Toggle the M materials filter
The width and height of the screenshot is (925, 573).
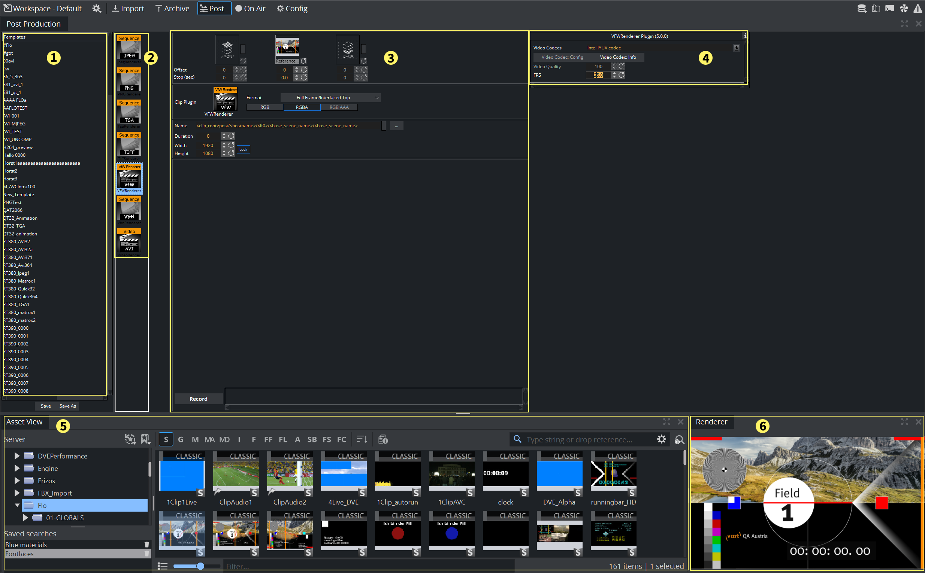[195, 439]
